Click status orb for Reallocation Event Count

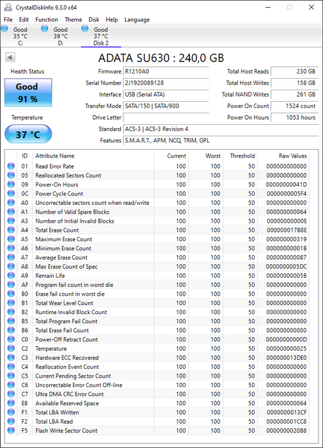point(11,367)
